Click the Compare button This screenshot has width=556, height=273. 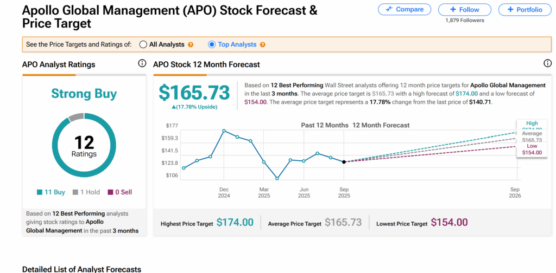404,10
